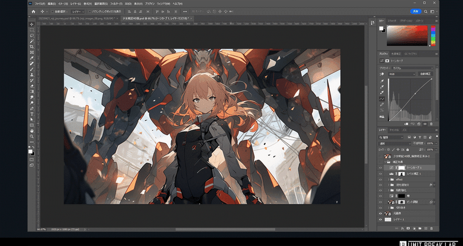
Task: Lock all icon in Layers lock row
Action: click(407, 150)
